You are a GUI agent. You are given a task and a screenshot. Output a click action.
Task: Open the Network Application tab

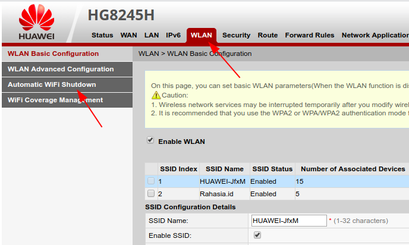click(375, 35)
